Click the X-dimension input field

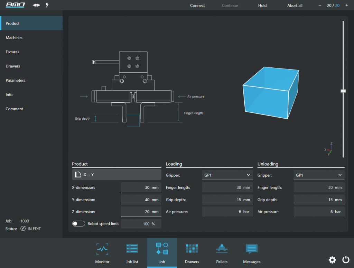click(x=141, y=187)
